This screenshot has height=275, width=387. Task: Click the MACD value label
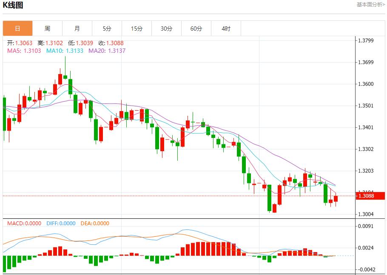click(x=24, y=223)
